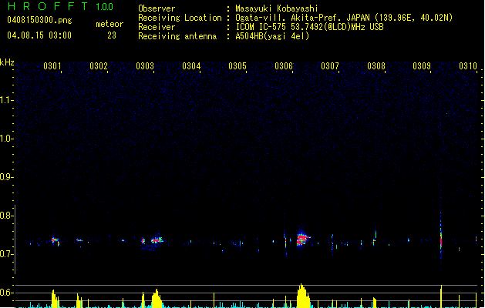Click the 1.1 kHz axis label
Screen dimensions: 485x308
pos(6,100)
